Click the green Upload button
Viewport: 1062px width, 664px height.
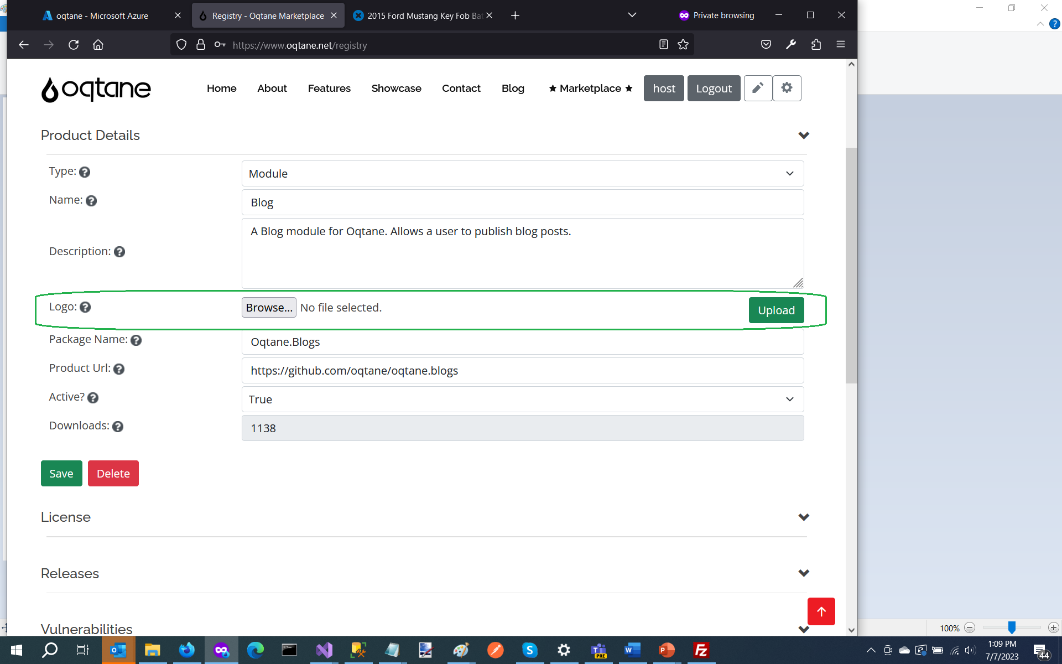coord(776,310)
